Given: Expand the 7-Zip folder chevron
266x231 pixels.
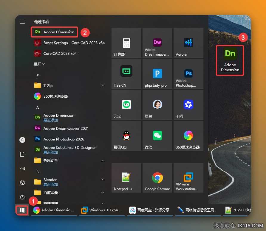Looking at the screenshot, I should 103,85.
